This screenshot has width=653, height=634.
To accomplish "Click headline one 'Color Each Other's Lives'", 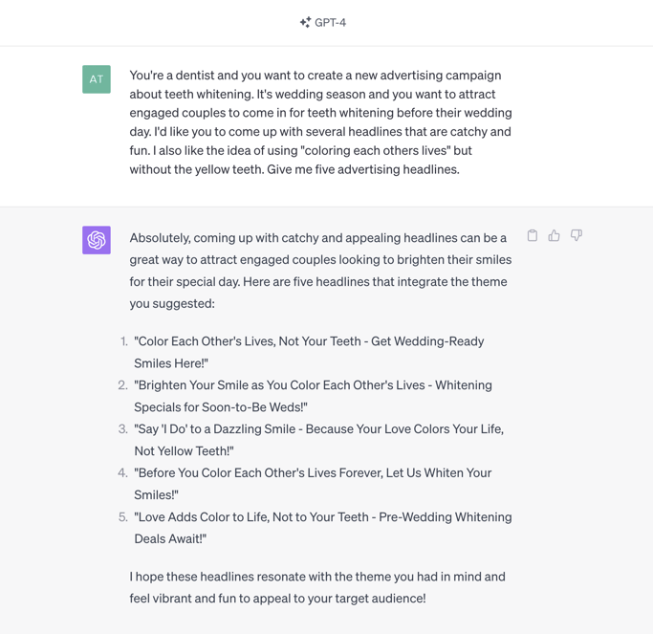I will pos(309,353).
